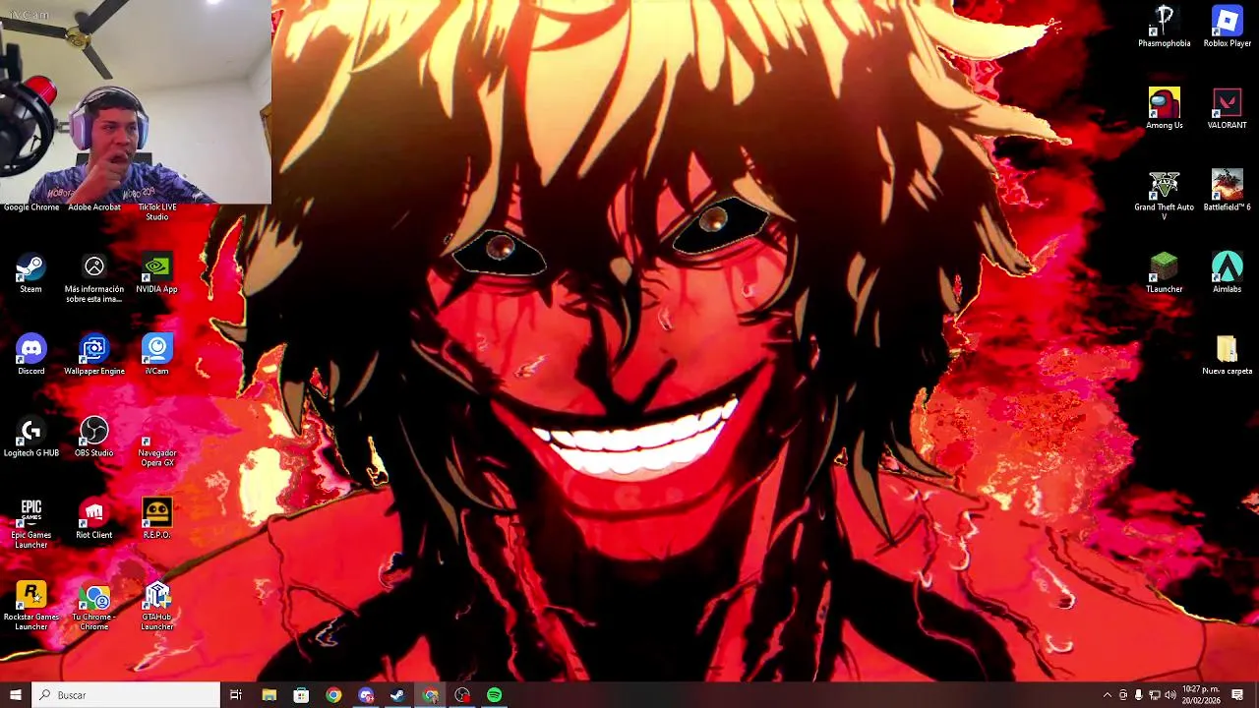Click the microphone icon in the system tray
1259x708 pixels.
pos(1139,695)
